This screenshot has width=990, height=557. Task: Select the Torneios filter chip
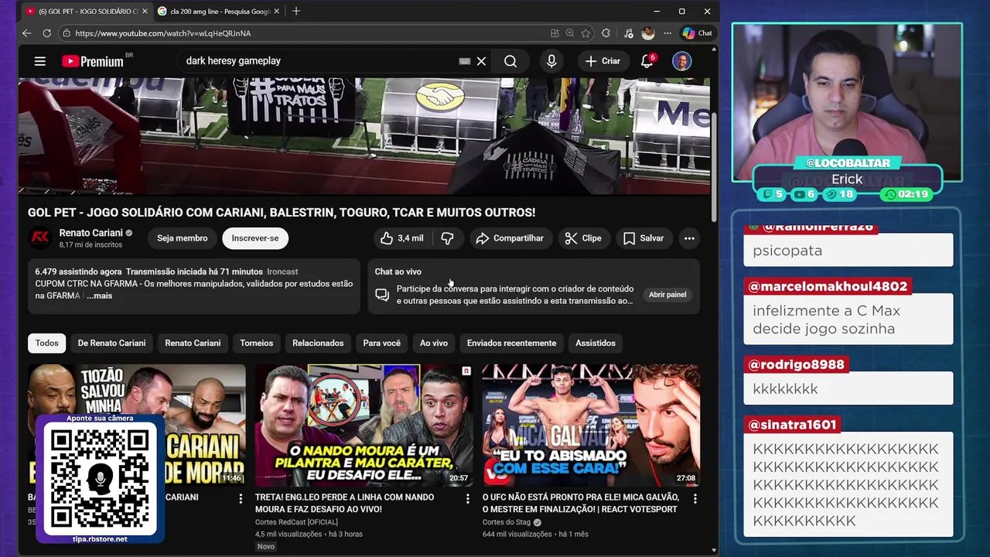tap(257, 343)
